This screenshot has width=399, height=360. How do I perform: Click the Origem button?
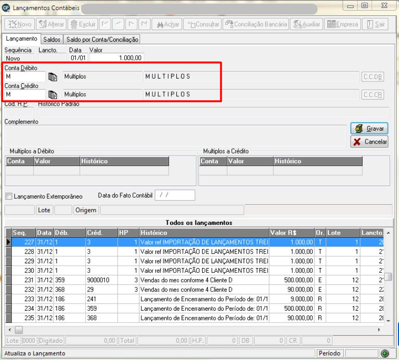click(86, 210)
